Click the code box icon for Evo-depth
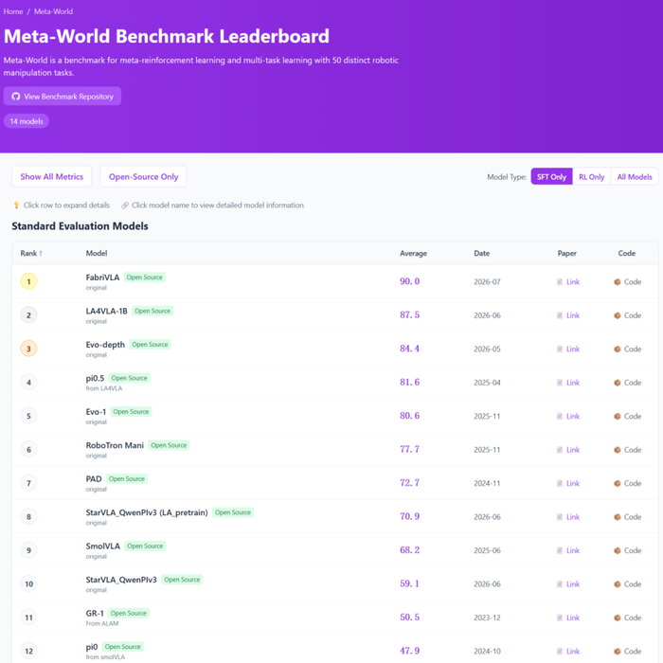The height and width of the screenshot is (663, 663). coord(618,349)
